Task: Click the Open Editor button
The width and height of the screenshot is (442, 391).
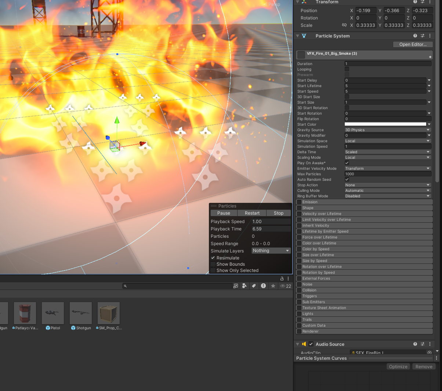Action: [x=413, y=44]
